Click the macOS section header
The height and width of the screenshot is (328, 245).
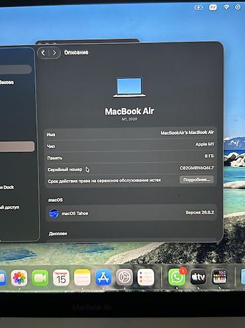click(x=56, y=200)
